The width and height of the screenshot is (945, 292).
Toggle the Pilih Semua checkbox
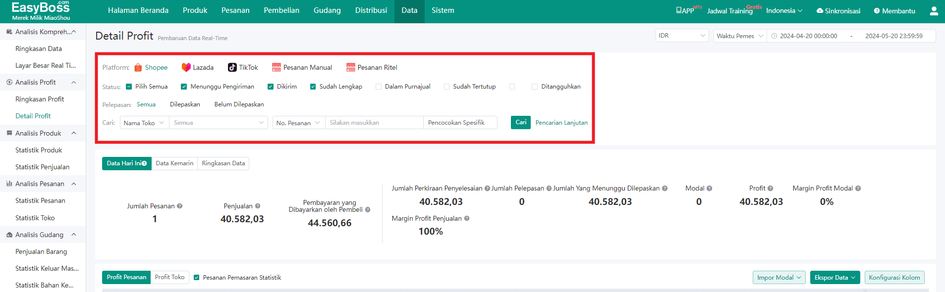pyautogui.click(x=129, y=87)
